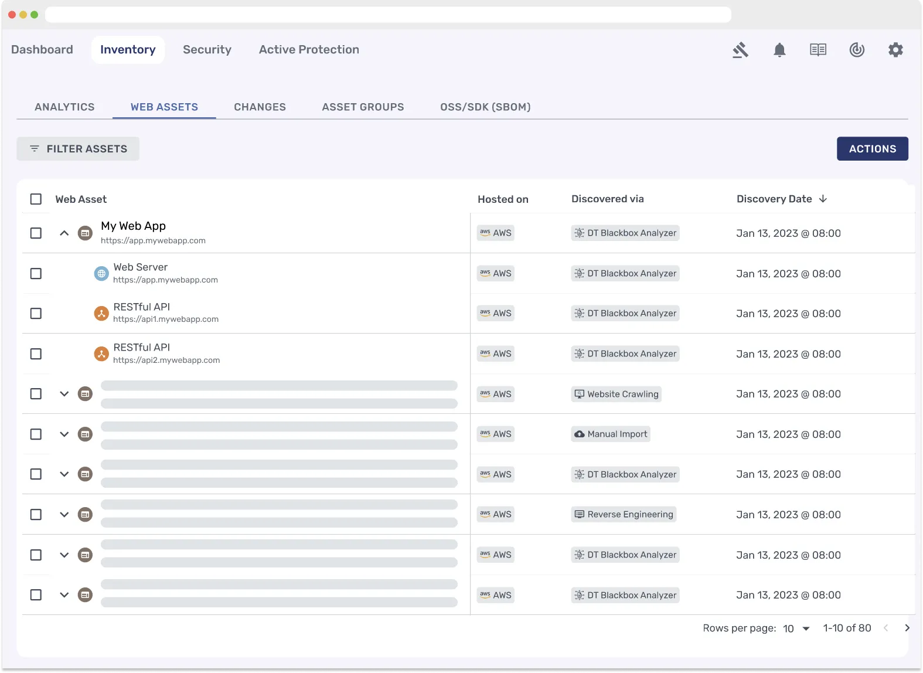Viewport: 923px width, 673px height.
Task: Switch to the Dashboard tab
Action: click(x=42, y=50)
